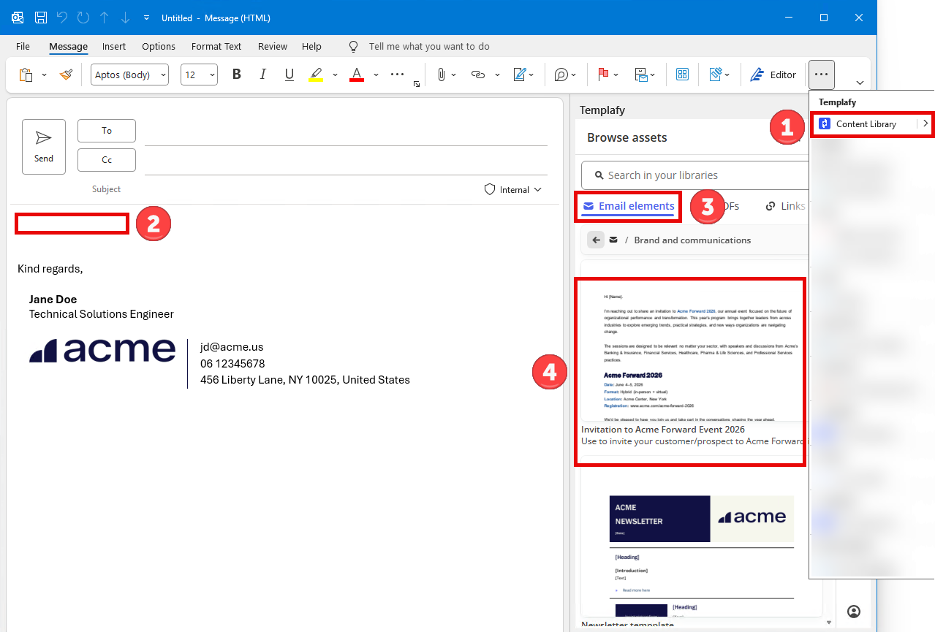This screenshot has height=632, width=935.
Task: Expand the Content Library submenu arrow
Action: point(925,124)
